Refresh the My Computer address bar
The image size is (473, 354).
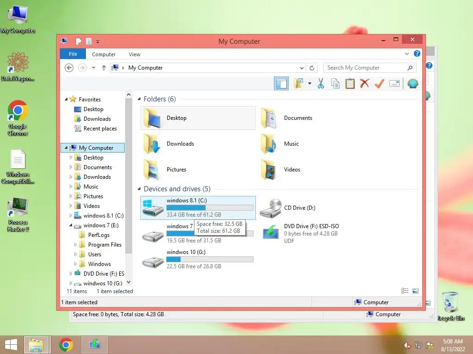pos(312,68)
